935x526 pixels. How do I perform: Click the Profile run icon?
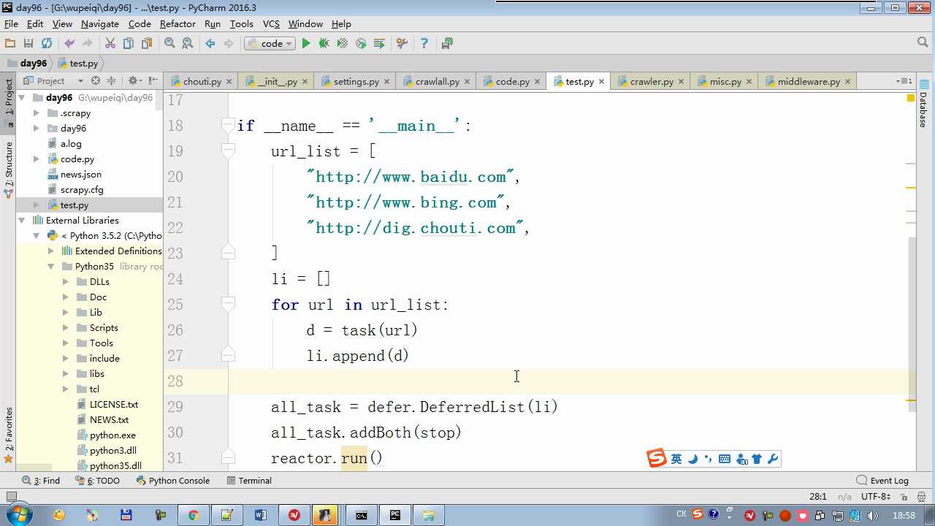361,44
